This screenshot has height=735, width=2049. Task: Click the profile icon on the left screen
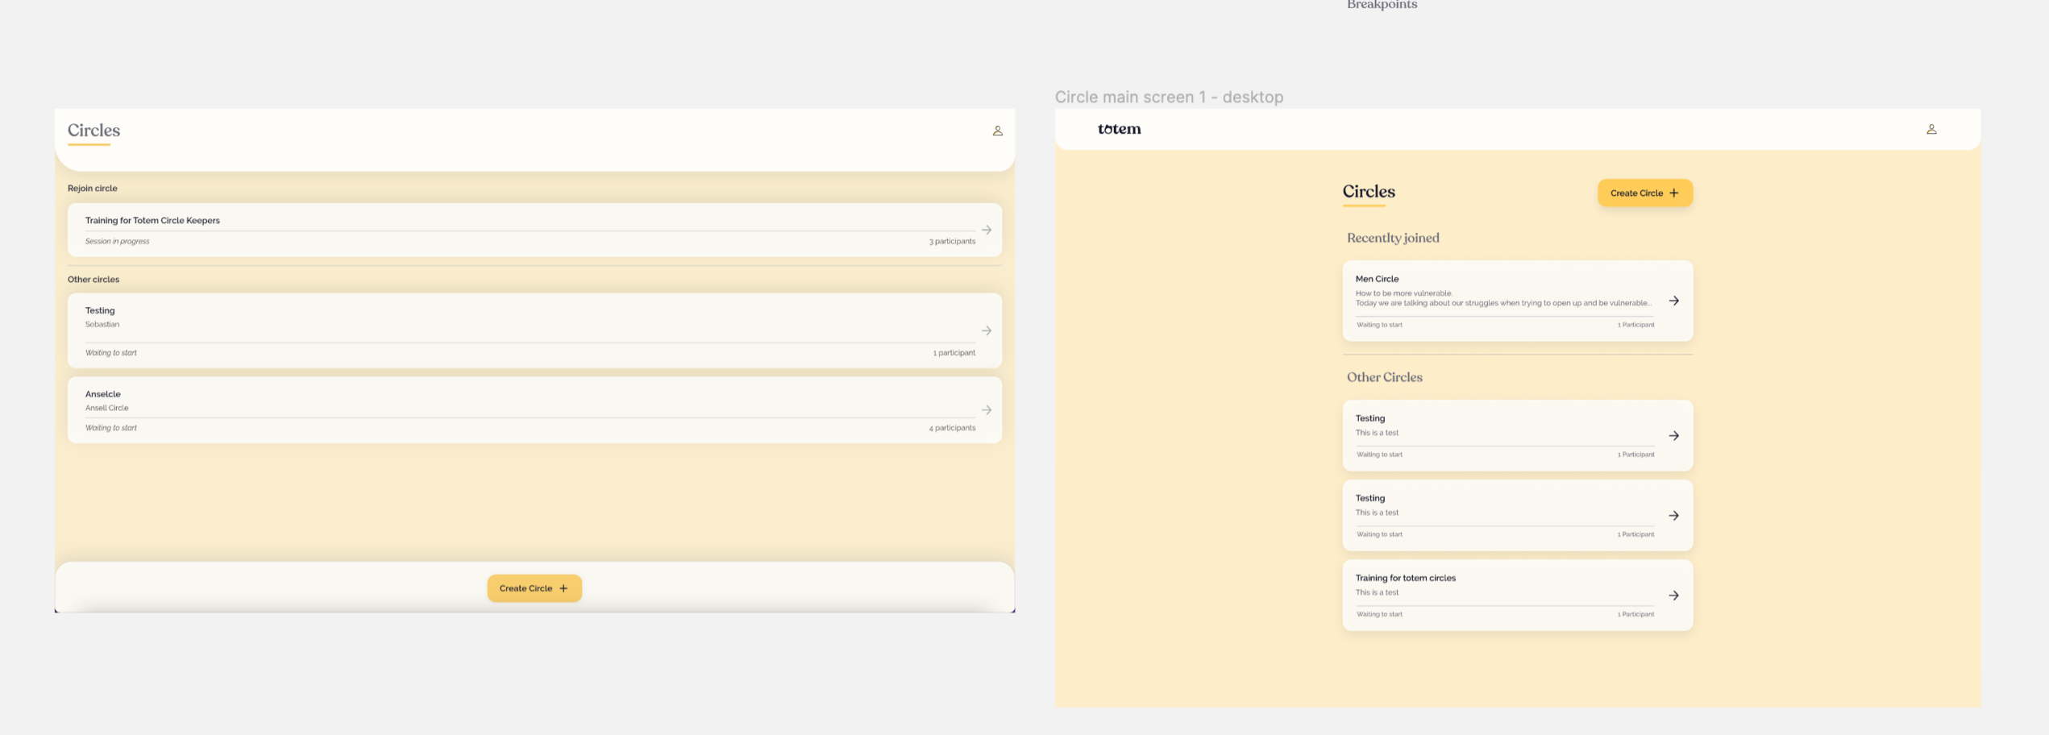pyautogui.click(x=998, y=130)
